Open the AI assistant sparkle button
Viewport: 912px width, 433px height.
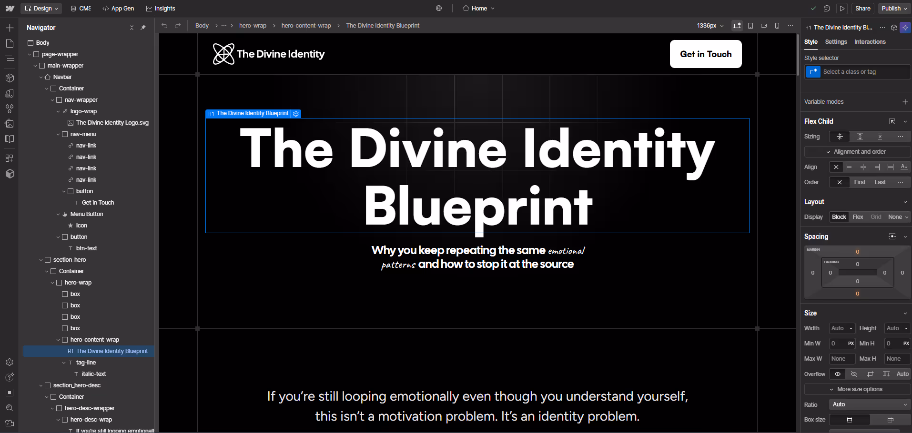pos(905,28)
